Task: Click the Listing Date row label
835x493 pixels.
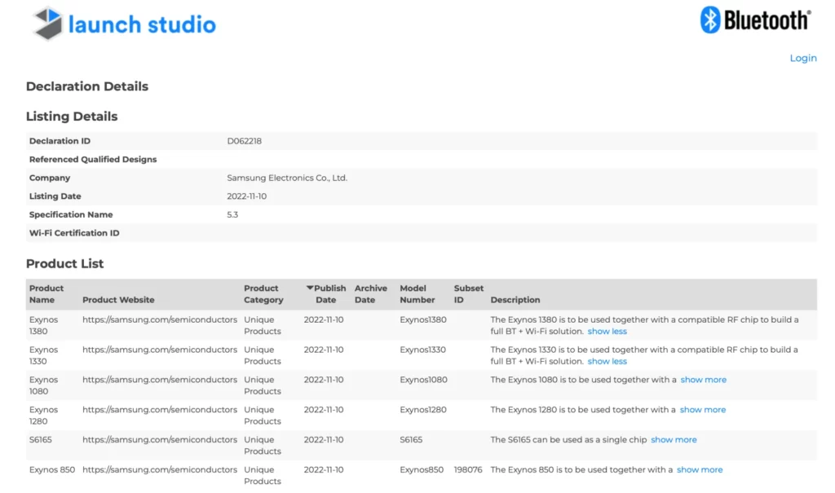Action: (x=55, y=196)
